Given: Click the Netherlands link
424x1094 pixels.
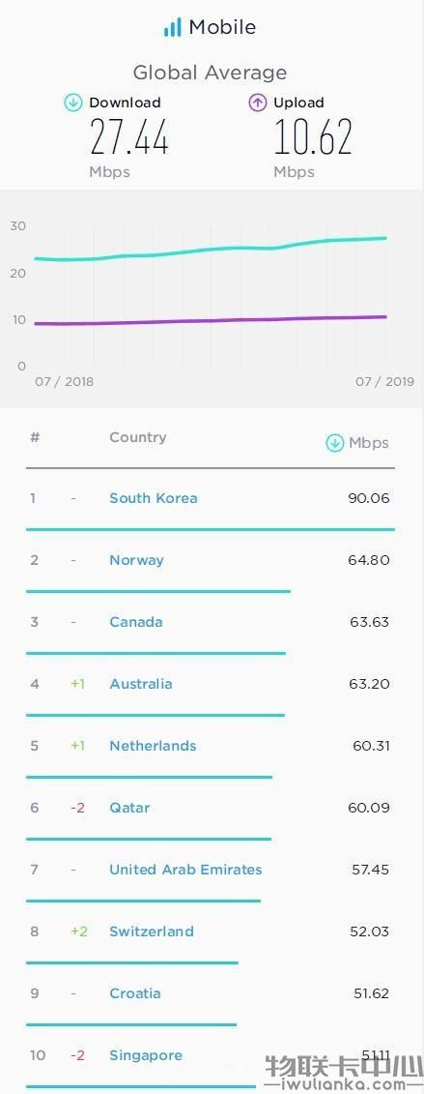Looking at the screenshot, I should 153,746.
